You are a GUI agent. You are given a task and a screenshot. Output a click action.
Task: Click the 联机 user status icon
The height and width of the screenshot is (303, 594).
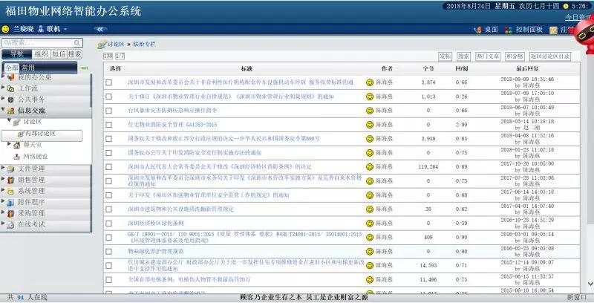coord(41,29)
